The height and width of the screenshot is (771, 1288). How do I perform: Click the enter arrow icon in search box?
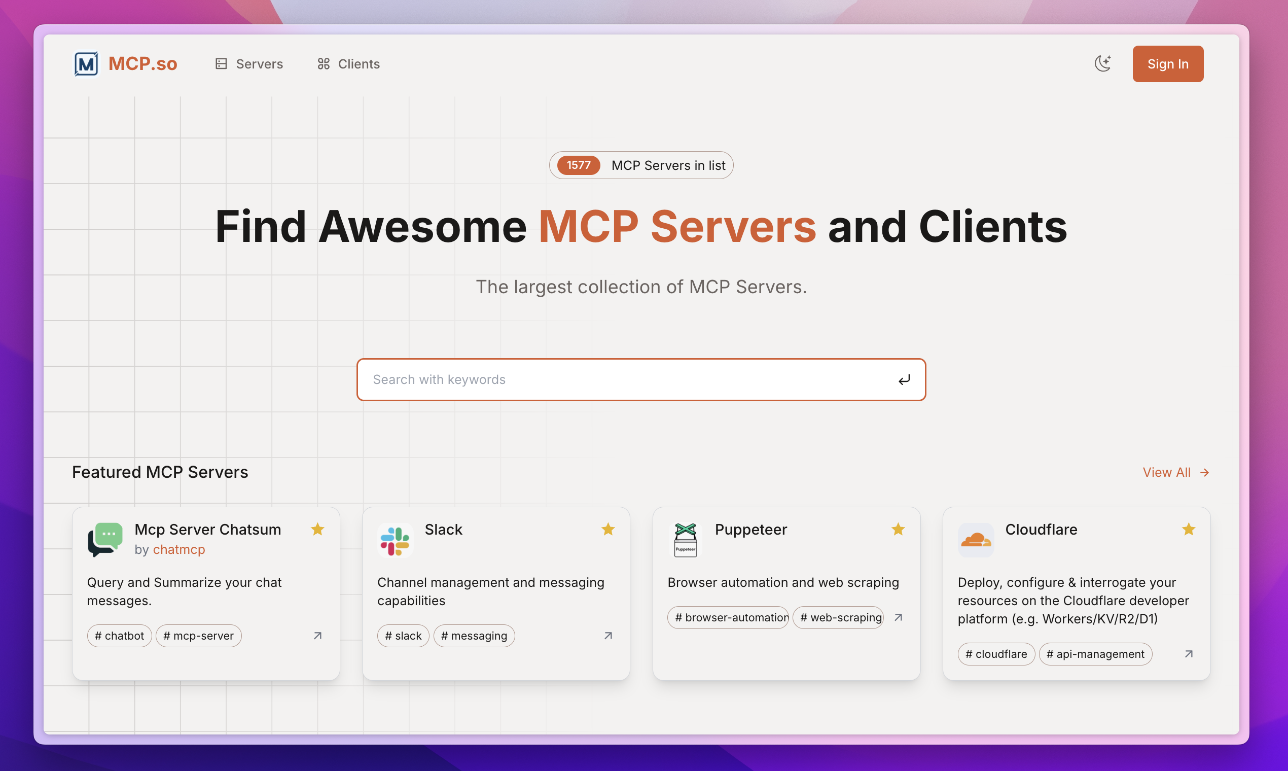(x=904, y=380)
